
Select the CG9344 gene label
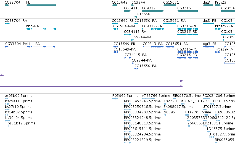point(138,2)
